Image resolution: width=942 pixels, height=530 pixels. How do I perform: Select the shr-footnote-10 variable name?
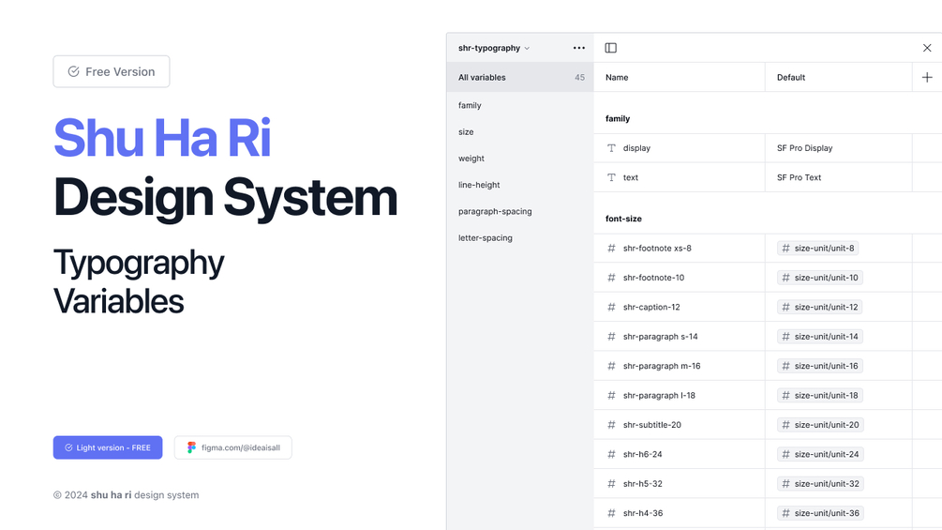pos(653,278)
